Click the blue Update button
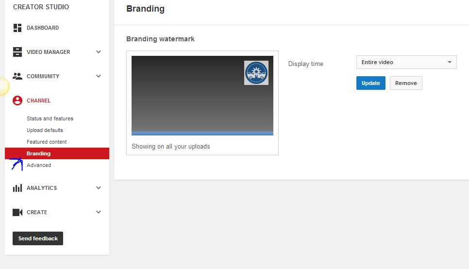The image size is (469, 269). point(370,83)
